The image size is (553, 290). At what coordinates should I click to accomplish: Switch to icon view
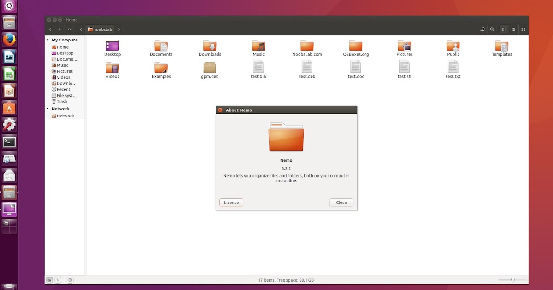[x=504, y=29]
